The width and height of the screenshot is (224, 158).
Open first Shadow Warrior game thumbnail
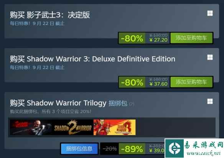coord(31,127)
